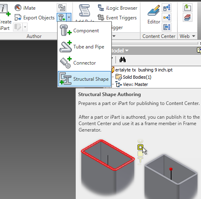Choose Component from authoring menu
The height and width of the screenshot is (199, 201).
85,31
